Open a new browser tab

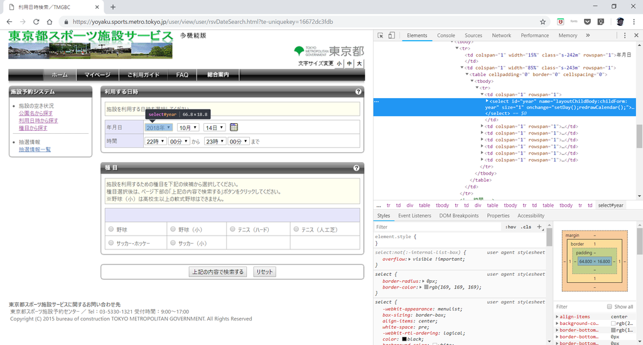(x=113, y=7)
